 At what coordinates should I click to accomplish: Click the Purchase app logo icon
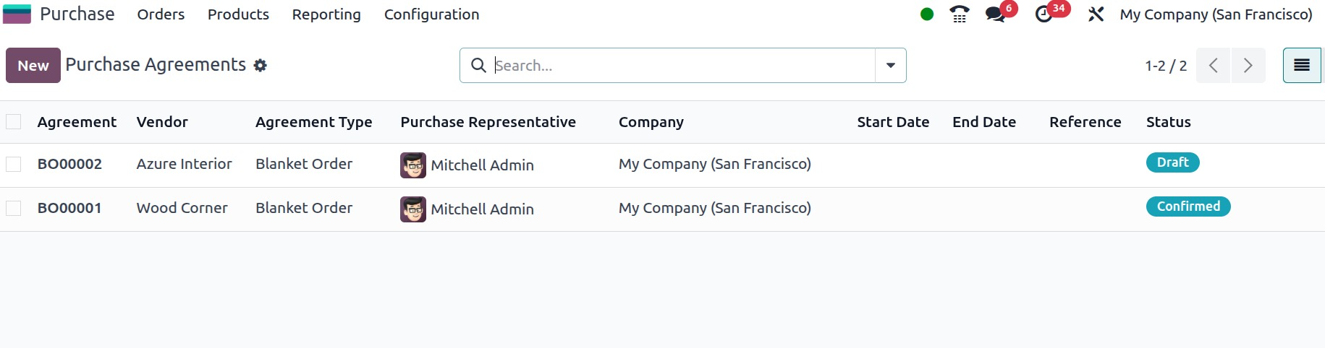(x=17, y=14)
